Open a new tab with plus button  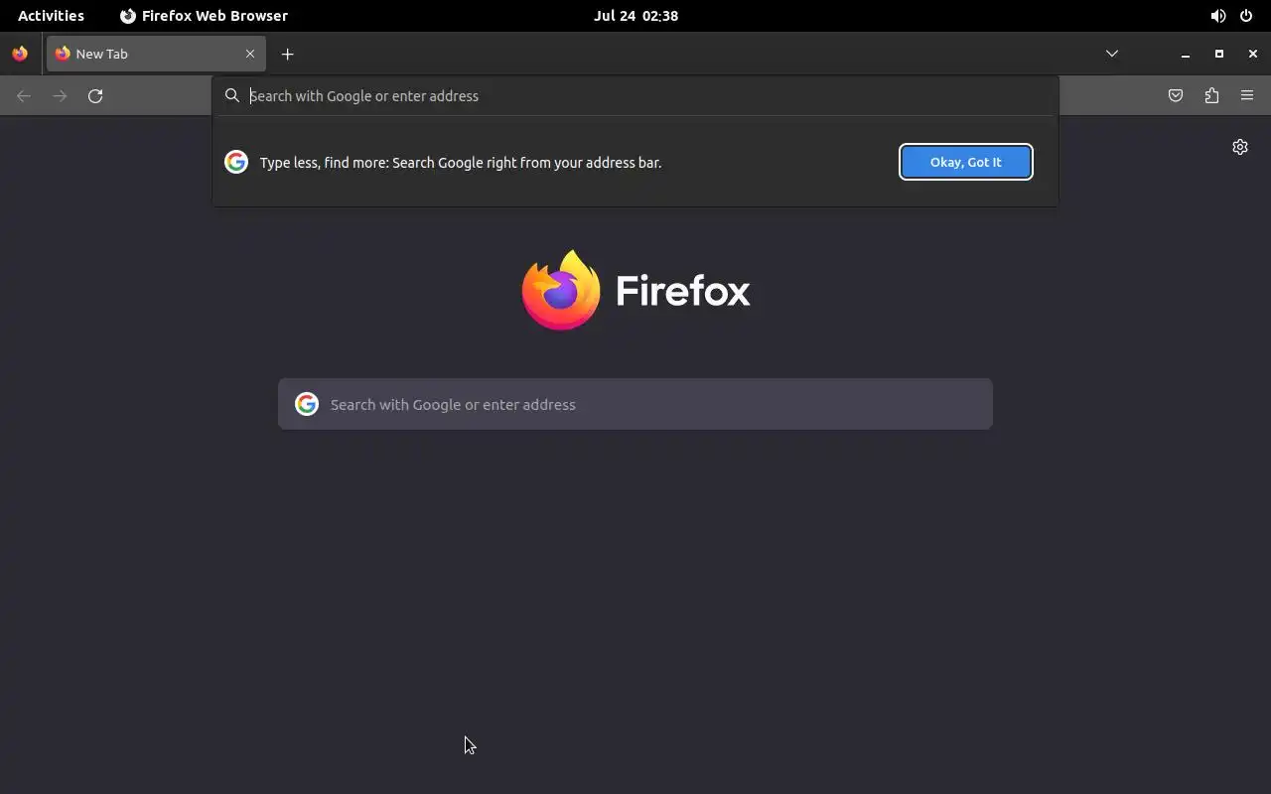coord(288,54)
